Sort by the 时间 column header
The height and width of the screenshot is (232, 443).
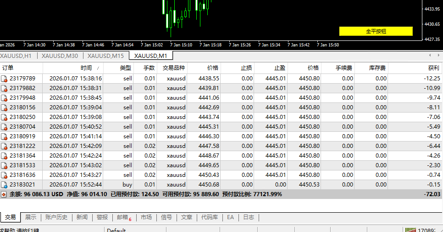tap(73, 68)
